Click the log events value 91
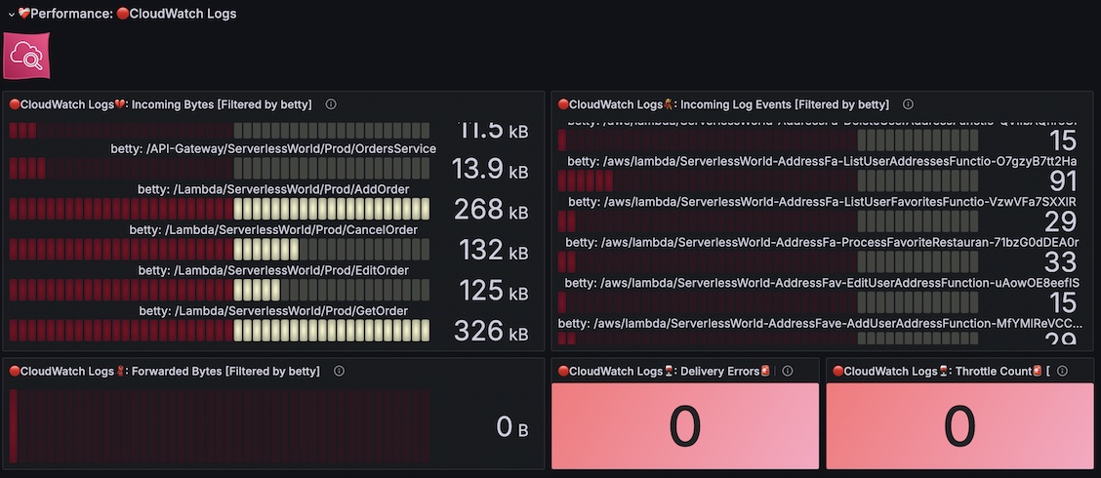Image resolution: width=1101 pixels, height=478 pixels. click(1063, 181)
